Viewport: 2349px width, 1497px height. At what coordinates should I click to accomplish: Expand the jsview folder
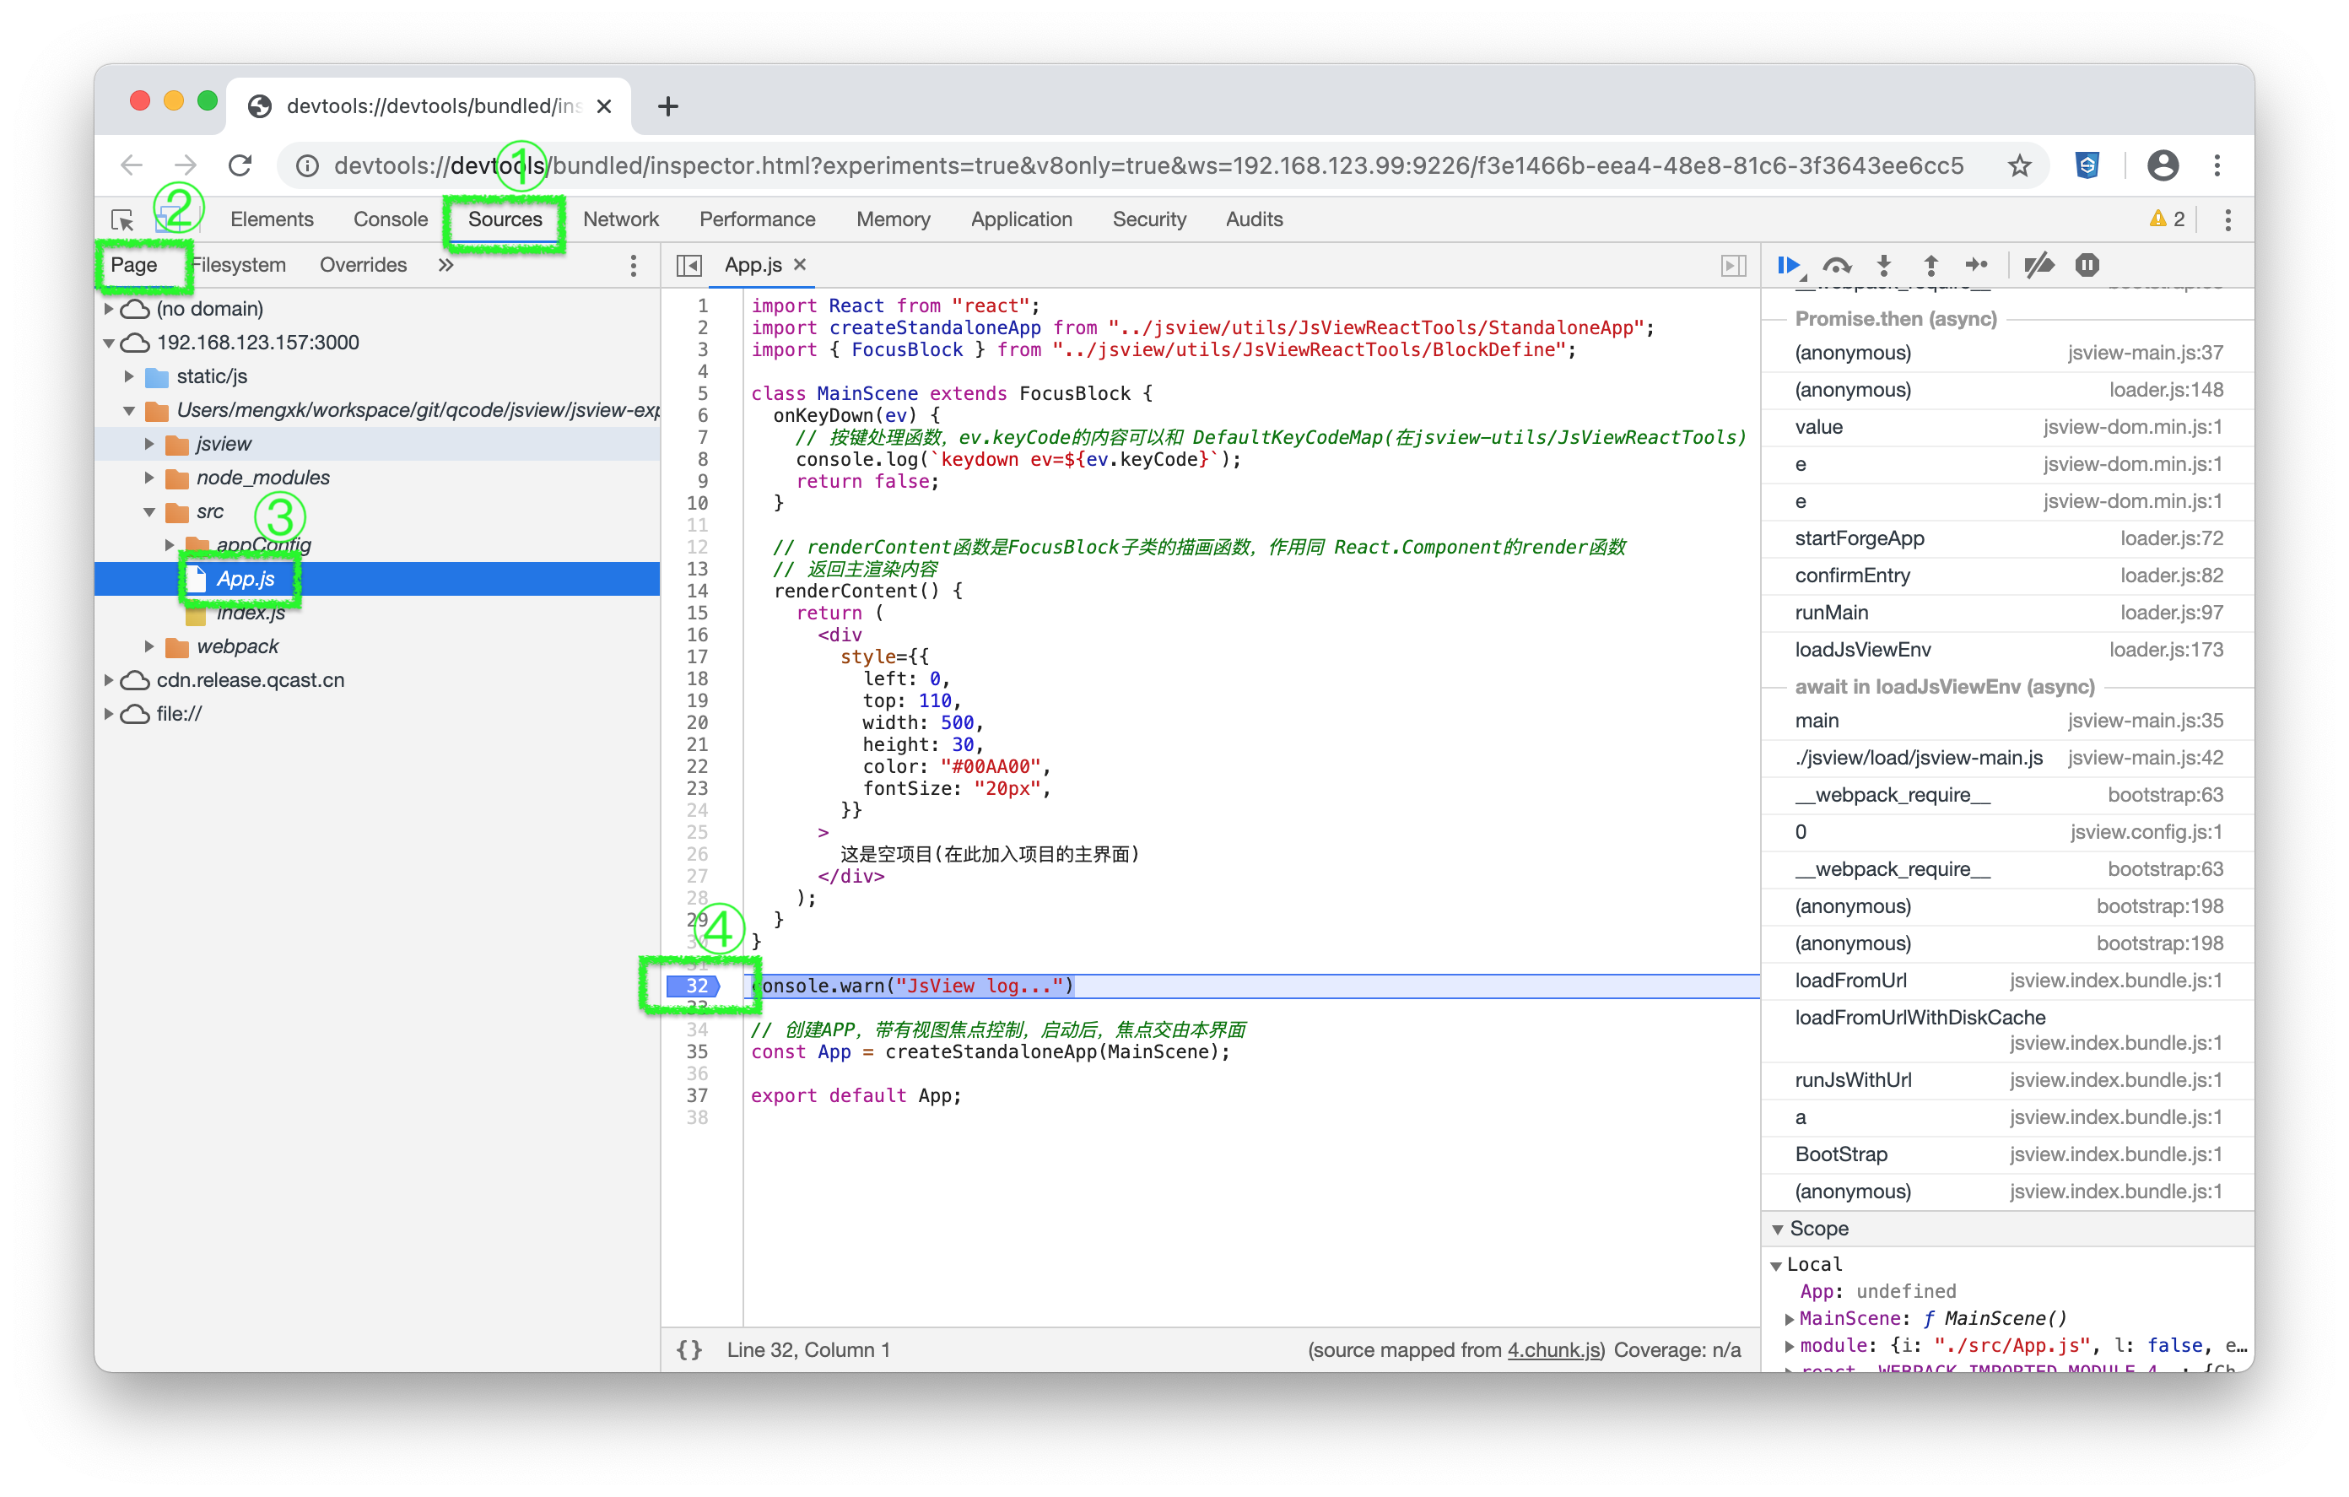tap(149, 444)
